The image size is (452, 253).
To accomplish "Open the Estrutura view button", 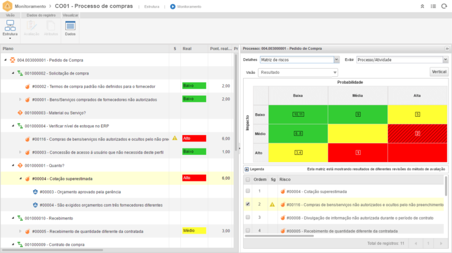I will click(x=10, y=28).
